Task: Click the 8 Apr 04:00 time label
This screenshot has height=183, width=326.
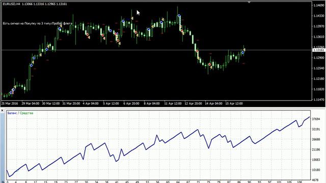Action: tap(152, 103)
